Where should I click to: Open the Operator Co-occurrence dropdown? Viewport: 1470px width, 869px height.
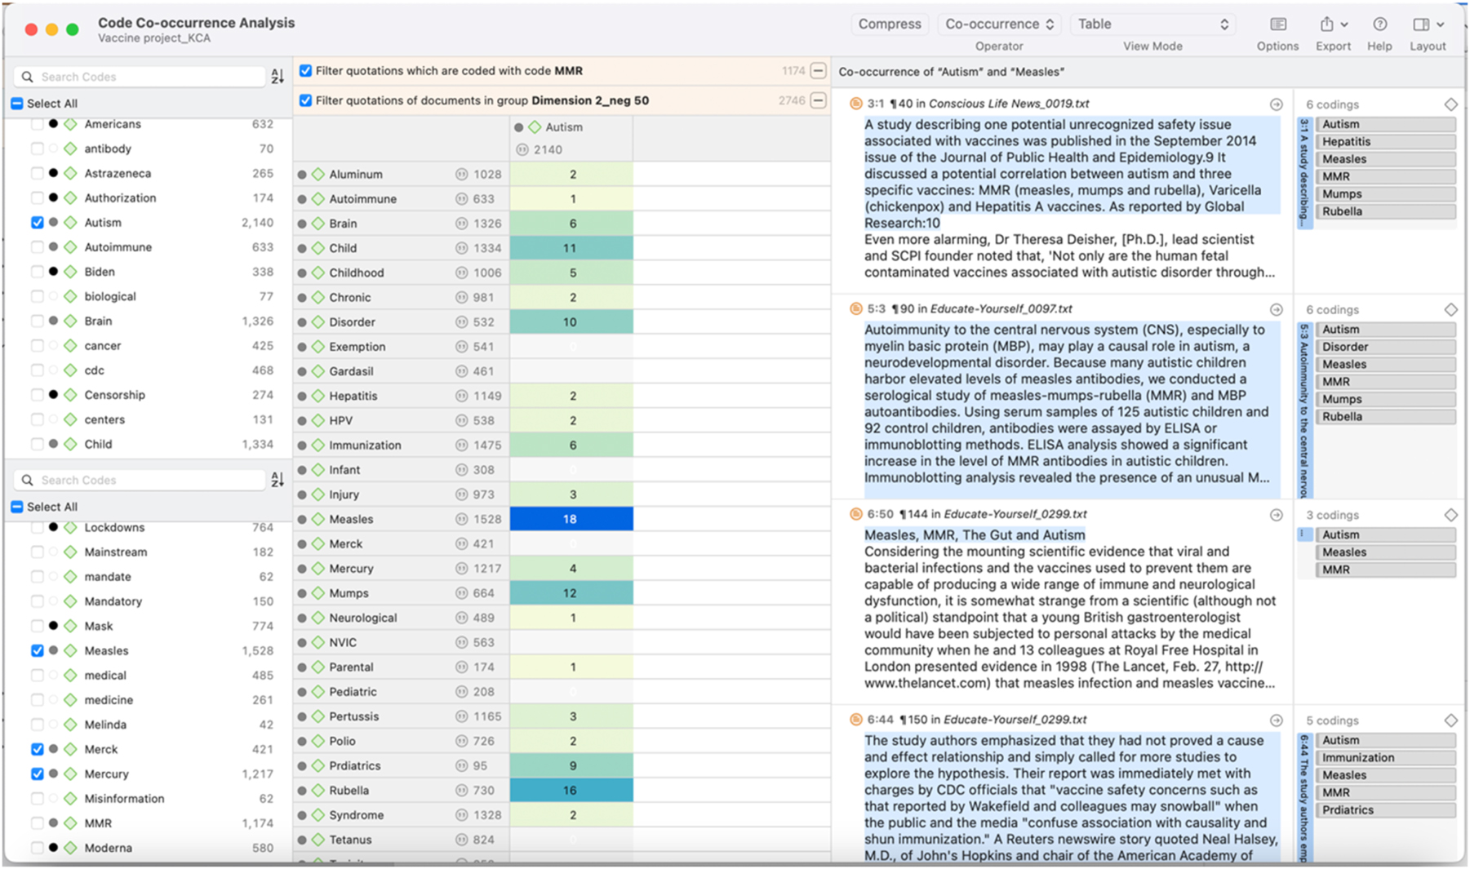(999, 24)
